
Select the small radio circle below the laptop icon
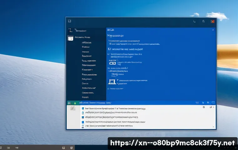pos(108,88)
